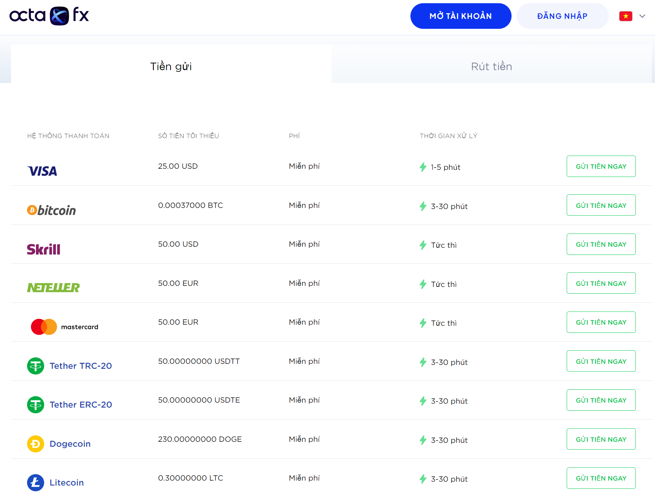Click GỬI TIỀN NGAY for Tether ERC-20
Image resolution: width=655 pixels, height=503 pixels.
tap(601, 400)
